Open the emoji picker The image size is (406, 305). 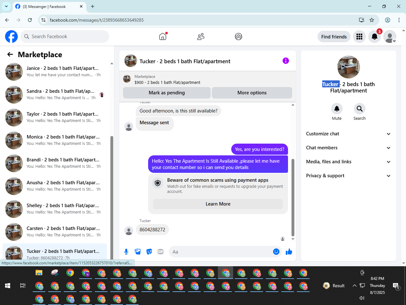tap(276, 252)
